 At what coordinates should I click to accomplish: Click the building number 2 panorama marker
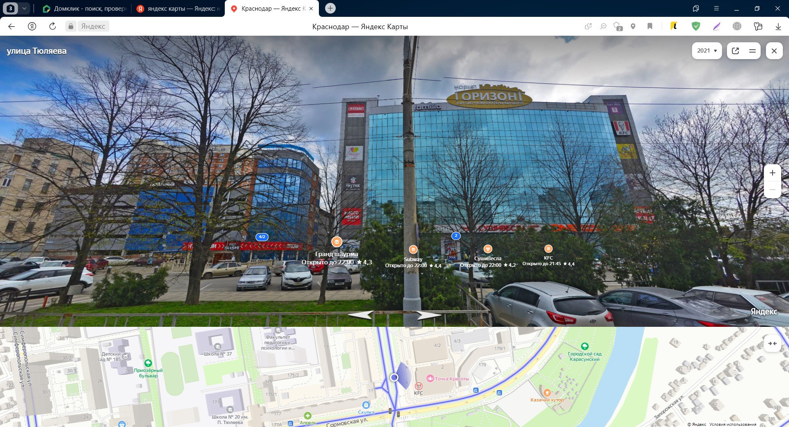point(456,236)
